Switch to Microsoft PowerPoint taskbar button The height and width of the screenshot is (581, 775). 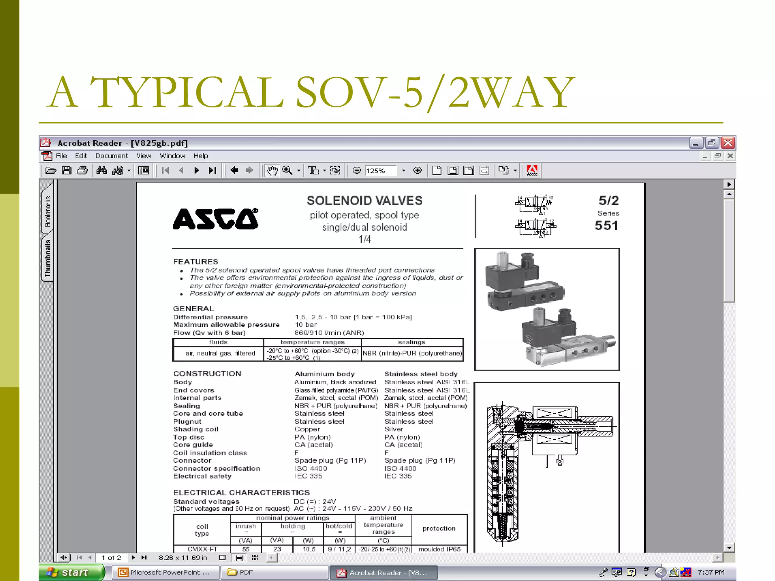point(166,572)
